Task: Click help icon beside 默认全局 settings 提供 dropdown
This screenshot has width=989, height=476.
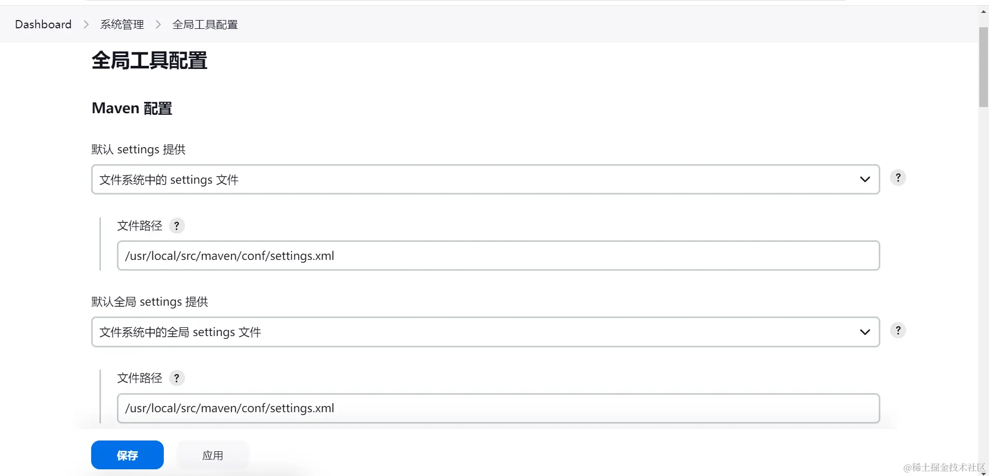Action: point(898,330)
